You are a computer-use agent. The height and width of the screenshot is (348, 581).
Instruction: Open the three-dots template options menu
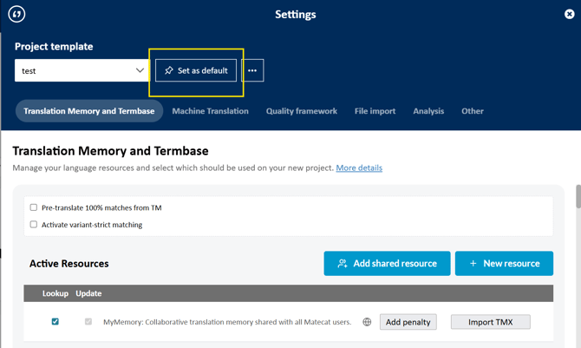coord(252,70)
